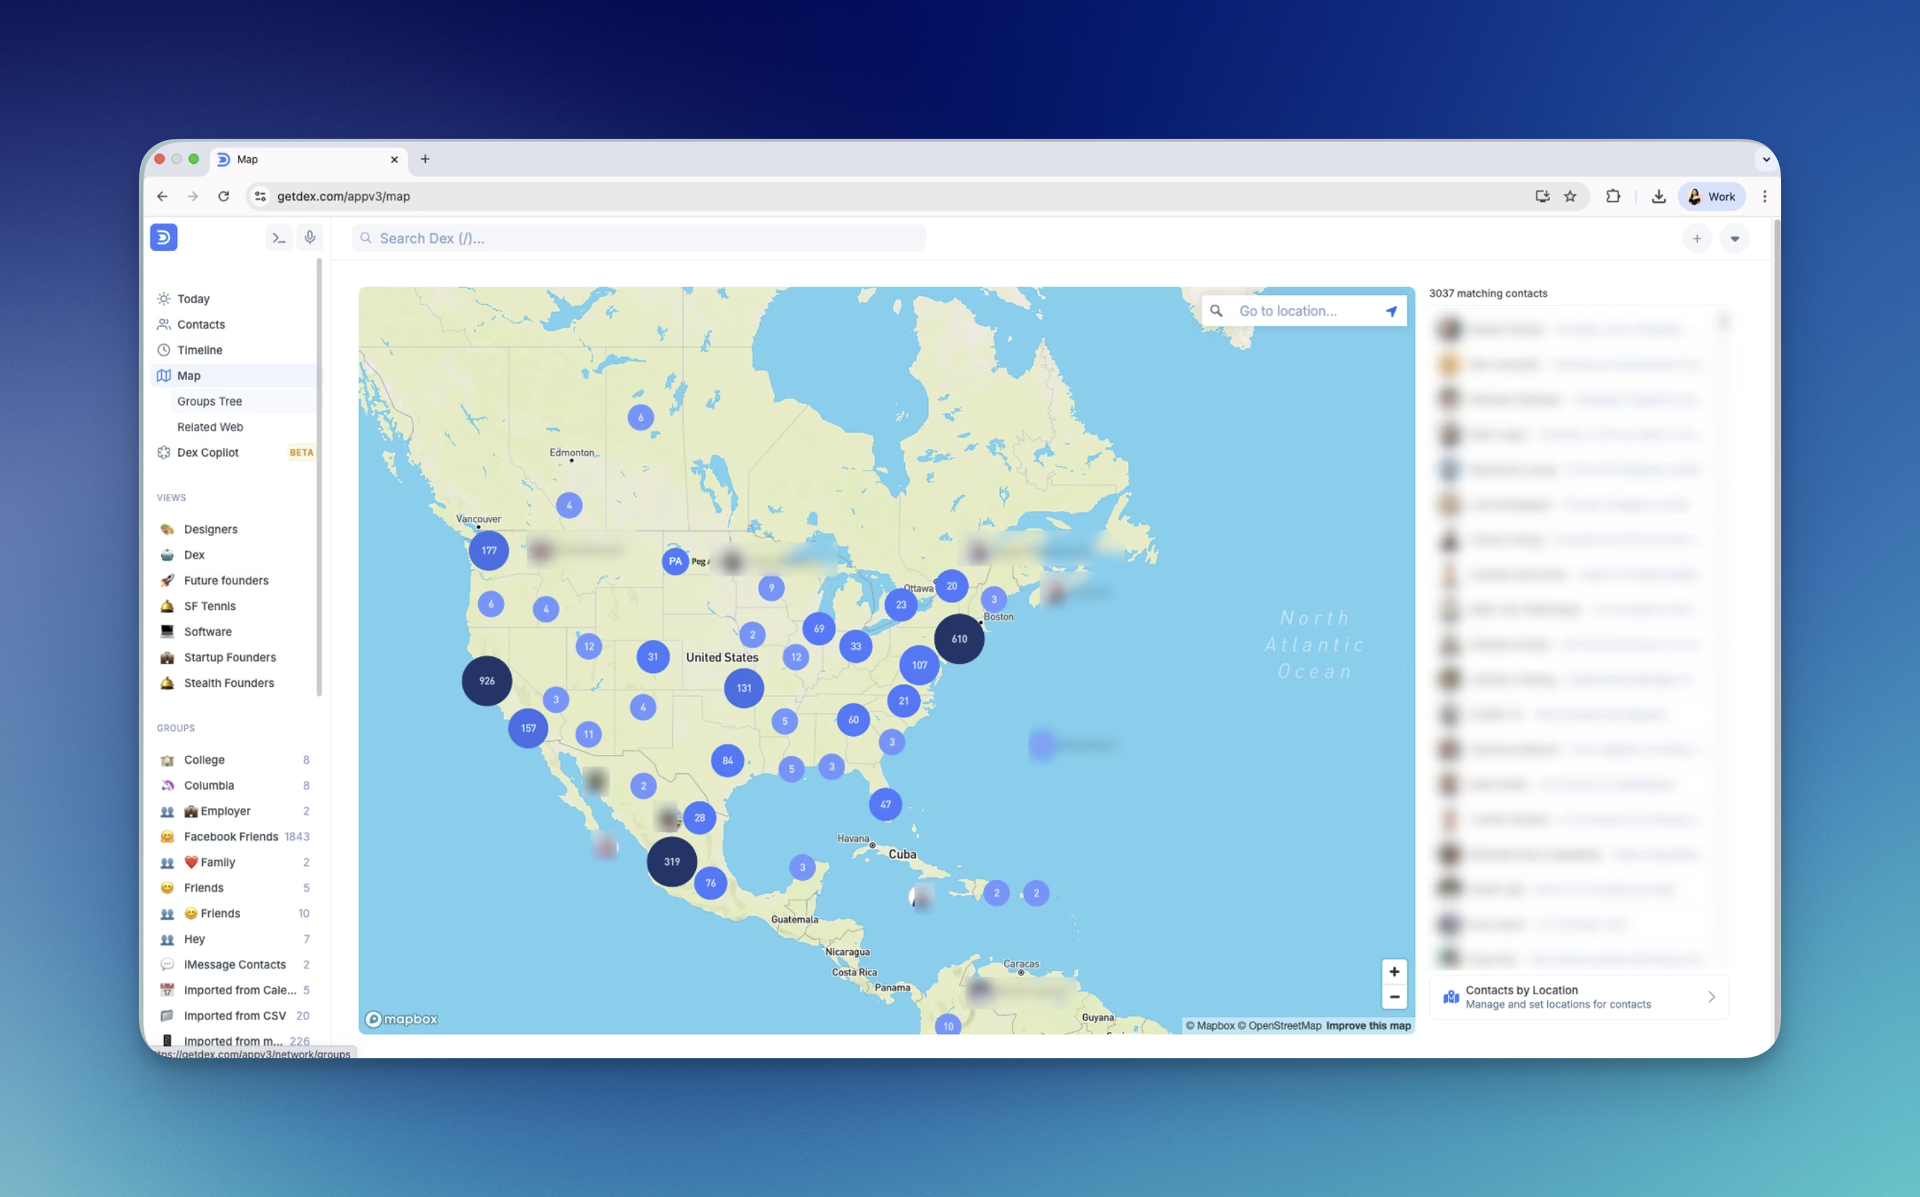Open Contacts by Location via its chevron
This screenshot has height=1197, width=1920.
1712,997
